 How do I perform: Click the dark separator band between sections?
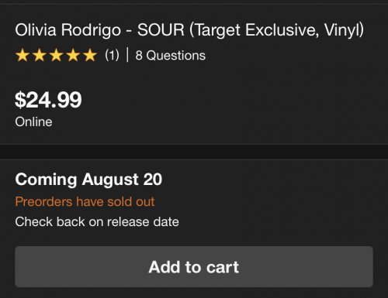click(x=194, y=152)
